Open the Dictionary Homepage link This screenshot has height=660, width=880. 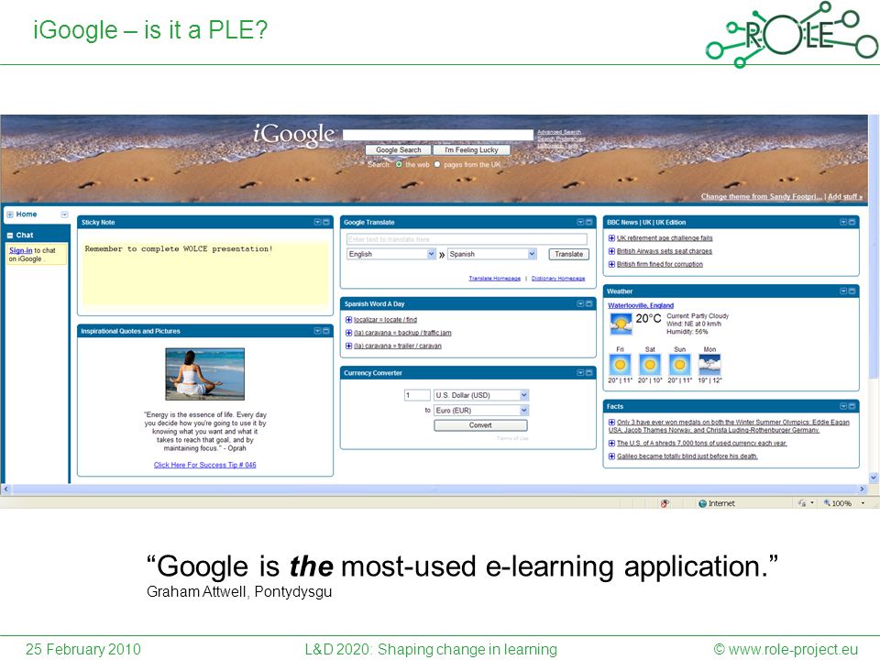pos(558,279)
